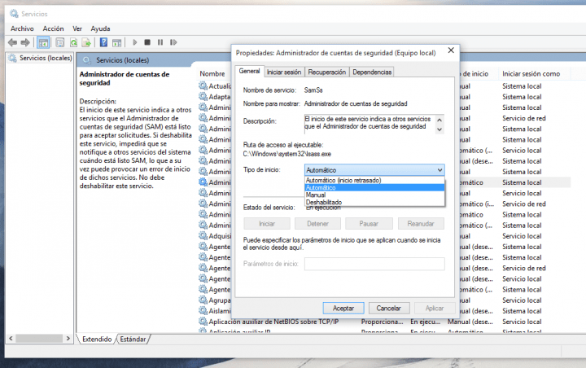This screenshot has height=368, width=586.
Task: Click the tree pane horizontal scrollbar thumb
Action: pyautogui.click(x=39, y=338)
